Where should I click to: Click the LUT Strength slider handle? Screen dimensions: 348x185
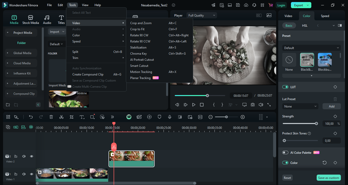316,124
